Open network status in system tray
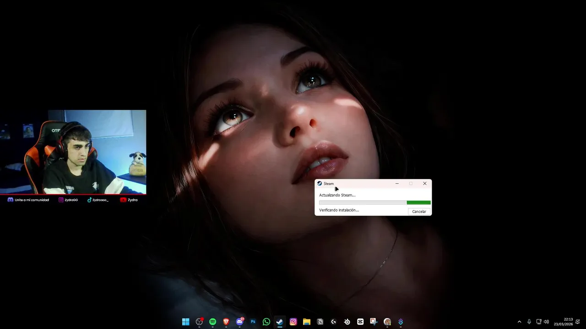 tap(539, 322)
